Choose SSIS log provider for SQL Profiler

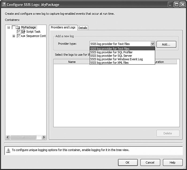click(122, 52)
